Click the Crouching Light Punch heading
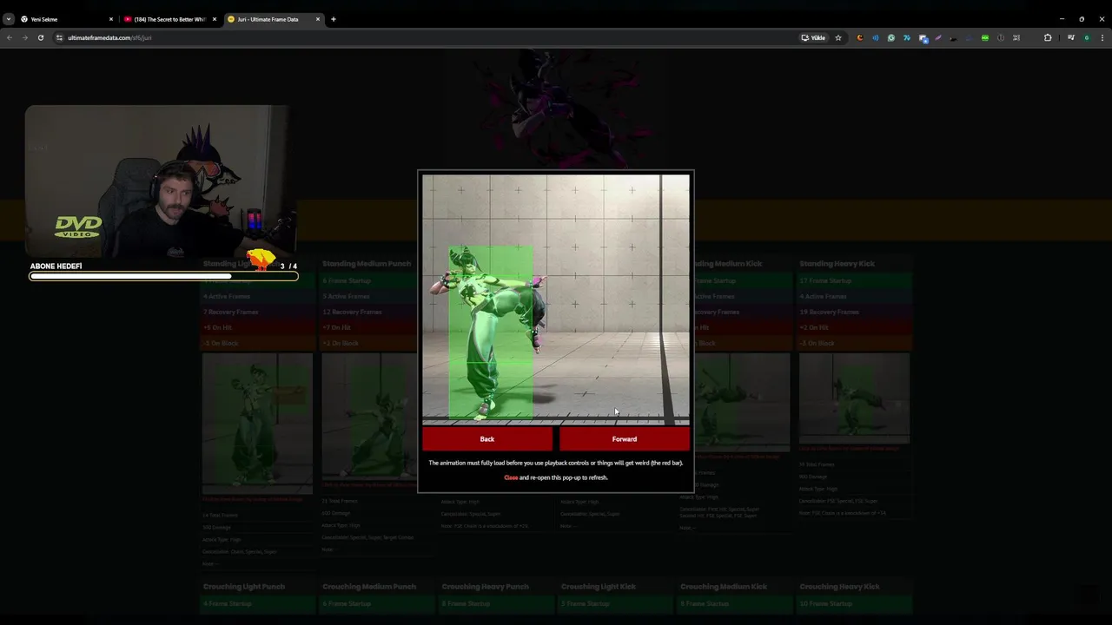This screenshot has width=1112, height=625. click(246, 587)
